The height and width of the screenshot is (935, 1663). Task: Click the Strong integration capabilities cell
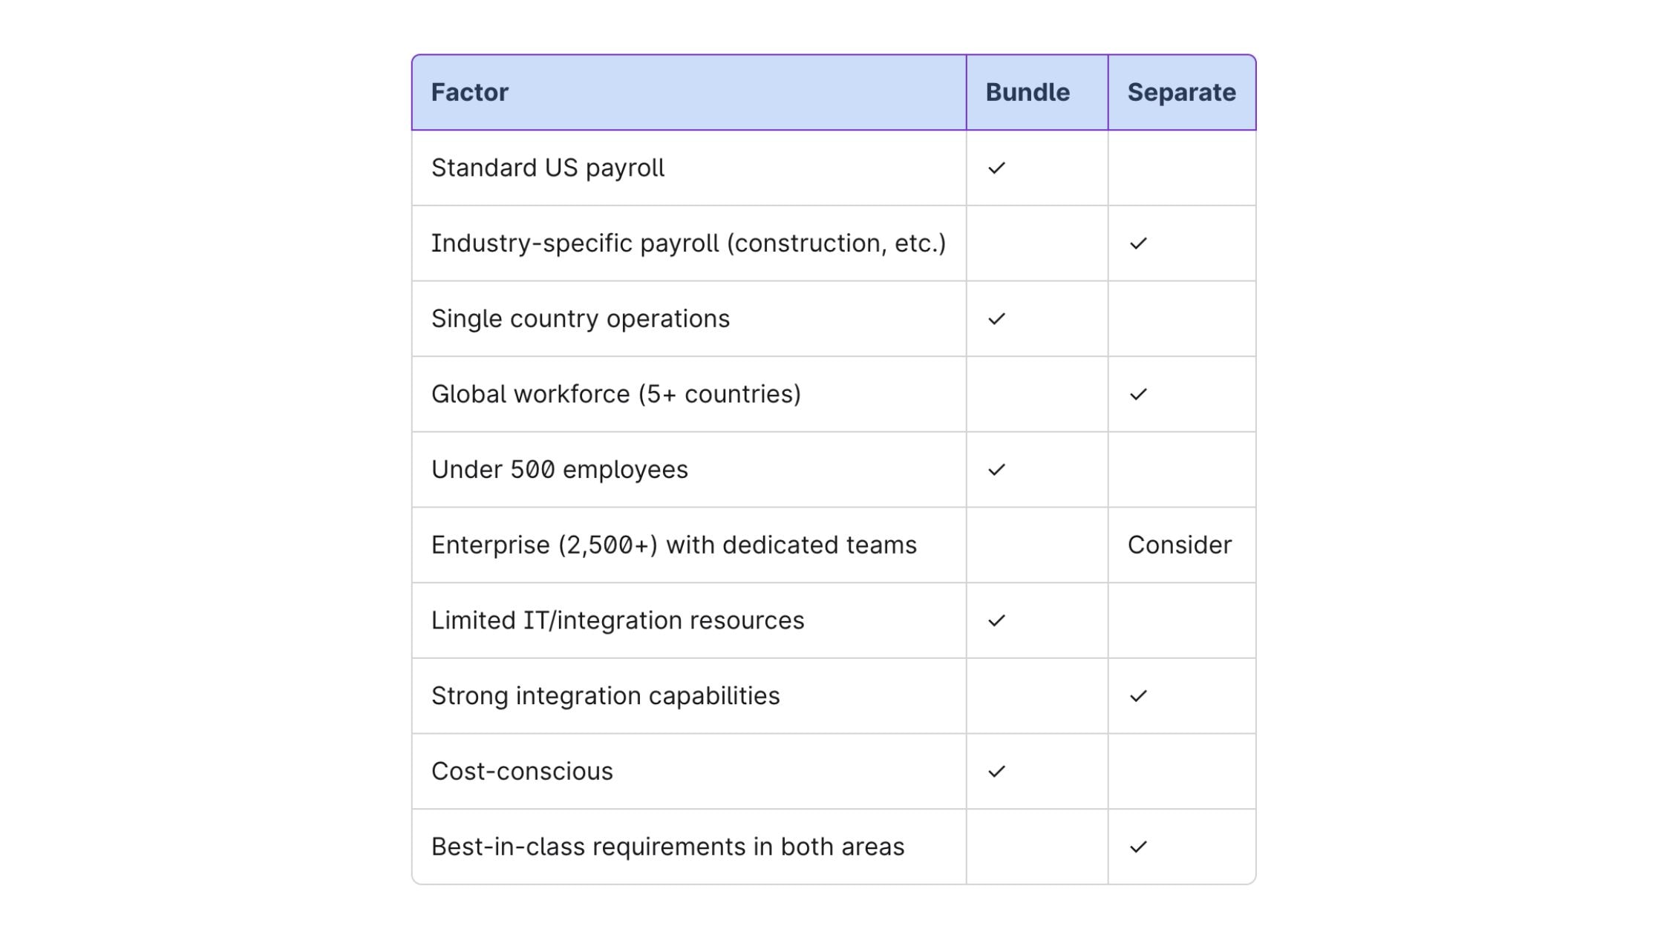[689, 696]
